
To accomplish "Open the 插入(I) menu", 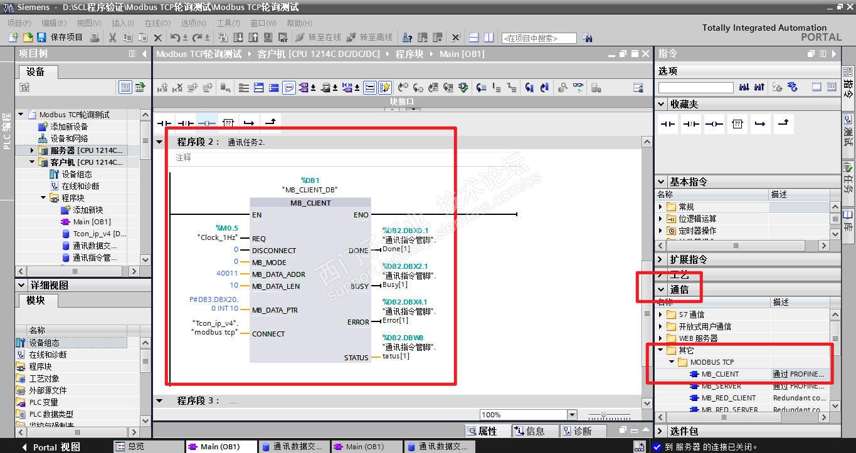I will tap(124, 23).
